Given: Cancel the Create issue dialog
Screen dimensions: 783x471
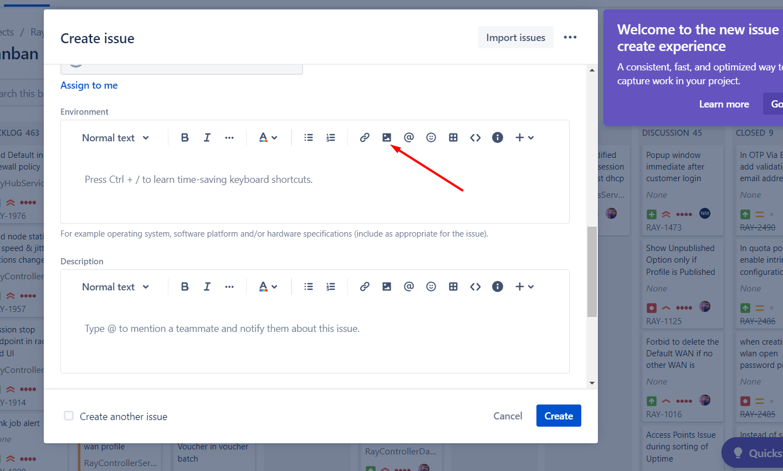Looking at the screenshot, I should coord(508,416).
